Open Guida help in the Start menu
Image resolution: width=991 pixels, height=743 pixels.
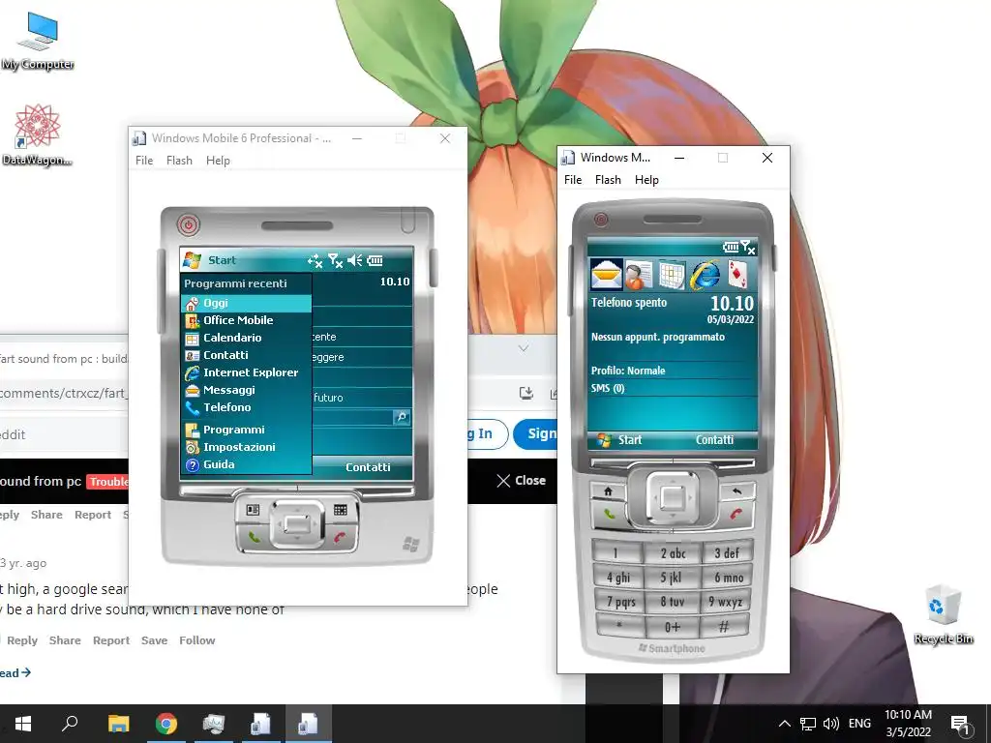click(x=246, y=464)
